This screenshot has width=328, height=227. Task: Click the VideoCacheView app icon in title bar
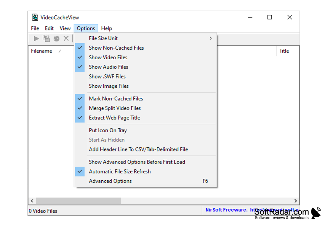pos(35,17)
